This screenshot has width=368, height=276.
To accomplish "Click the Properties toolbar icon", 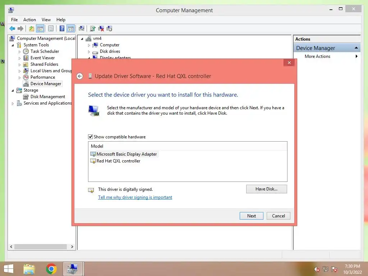I will click(x=51, y=29).
